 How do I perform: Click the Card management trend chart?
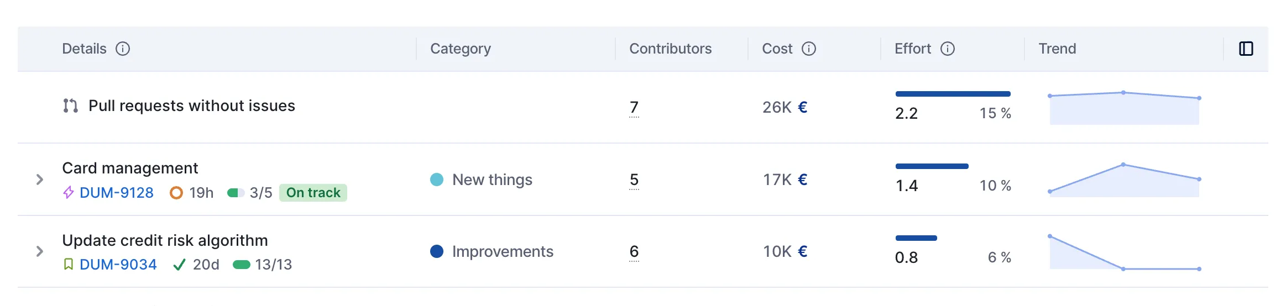[1125, 180]
